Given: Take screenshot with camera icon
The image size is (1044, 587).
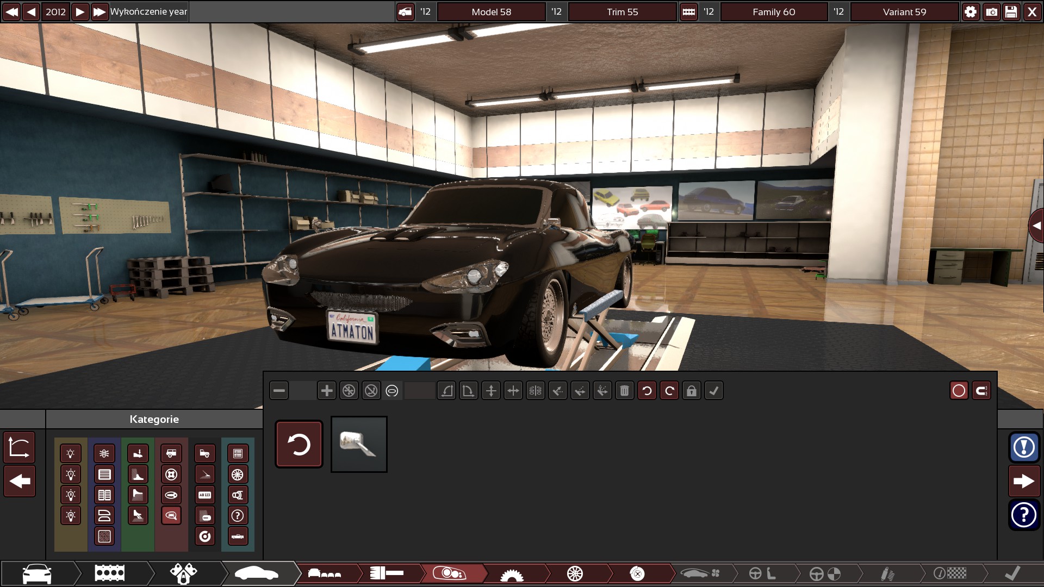Looking at the screenshot, I should pyautogui.click(x=991, y=11).
